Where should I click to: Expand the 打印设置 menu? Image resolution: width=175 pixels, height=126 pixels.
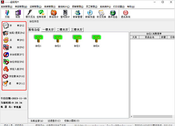click(x=119, y=6)
